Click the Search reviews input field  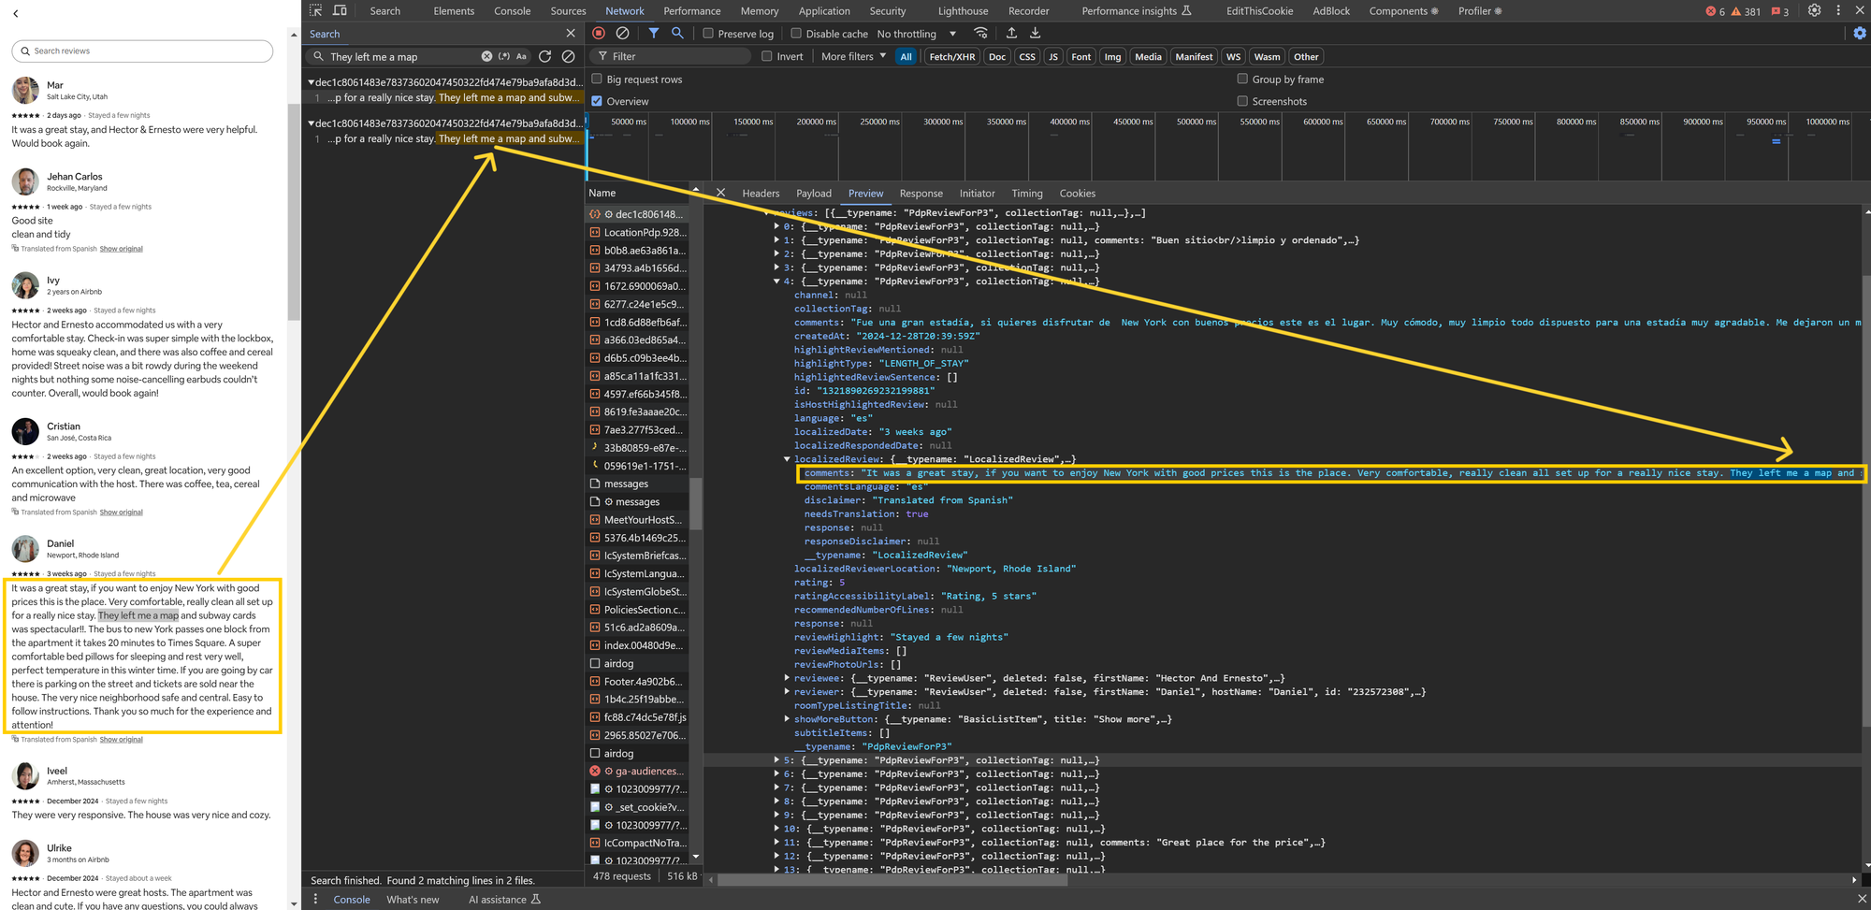pos(142,51)
